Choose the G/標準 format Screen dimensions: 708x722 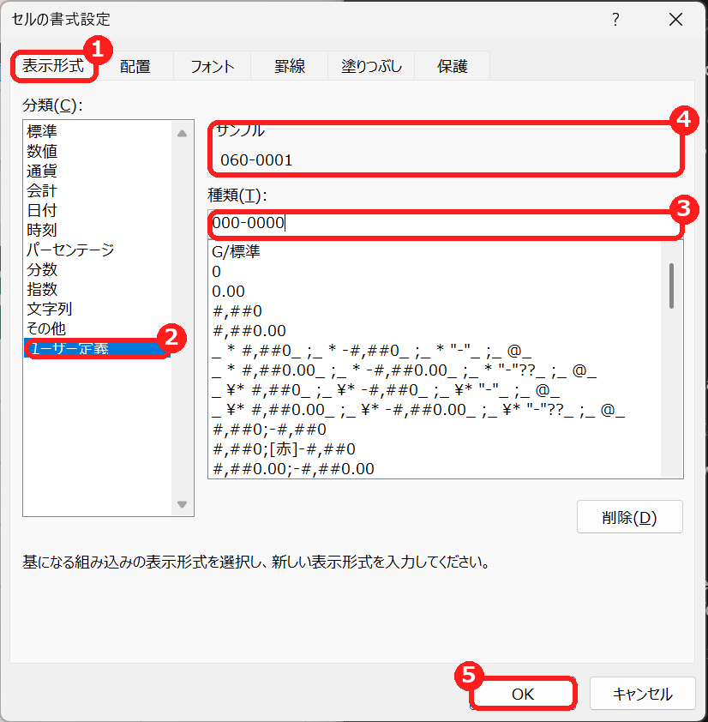(x=435, y=251)
